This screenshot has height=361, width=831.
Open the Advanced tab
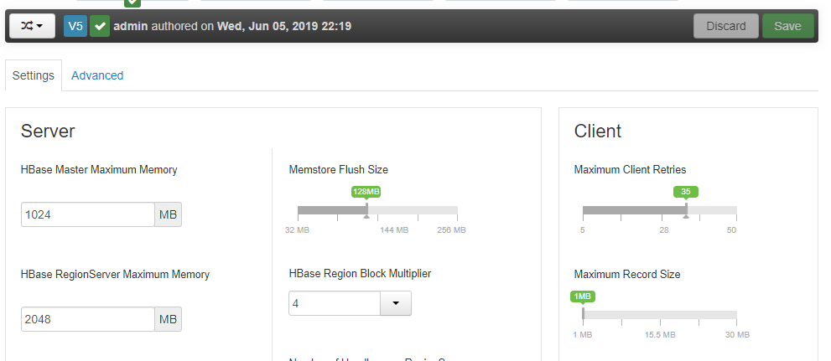coord(97,75)
